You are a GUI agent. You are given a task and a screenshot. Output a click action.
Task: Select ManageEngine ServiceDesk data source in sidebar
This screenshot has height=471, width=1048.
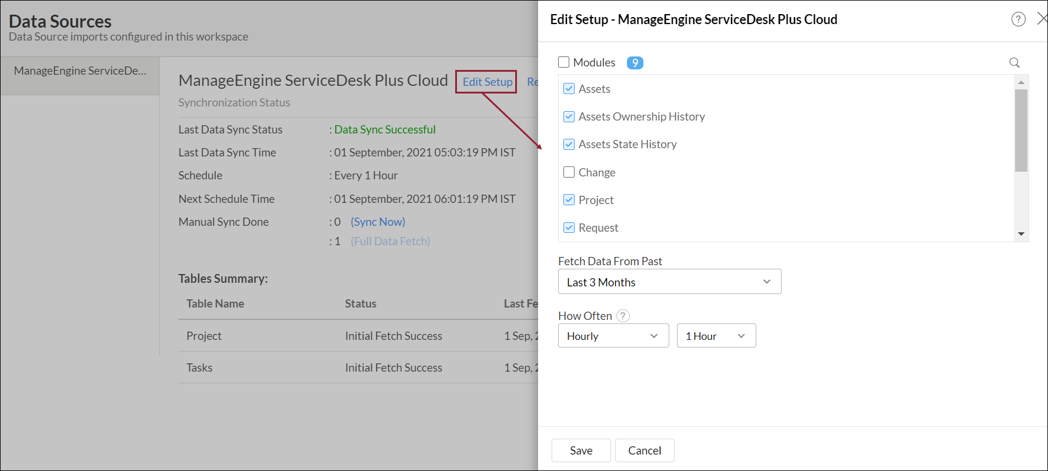(x=80, y=76)
